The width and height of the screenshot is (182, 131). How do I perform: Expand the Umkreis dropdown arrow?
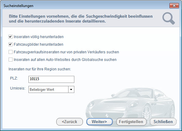(x=71, y=89)
